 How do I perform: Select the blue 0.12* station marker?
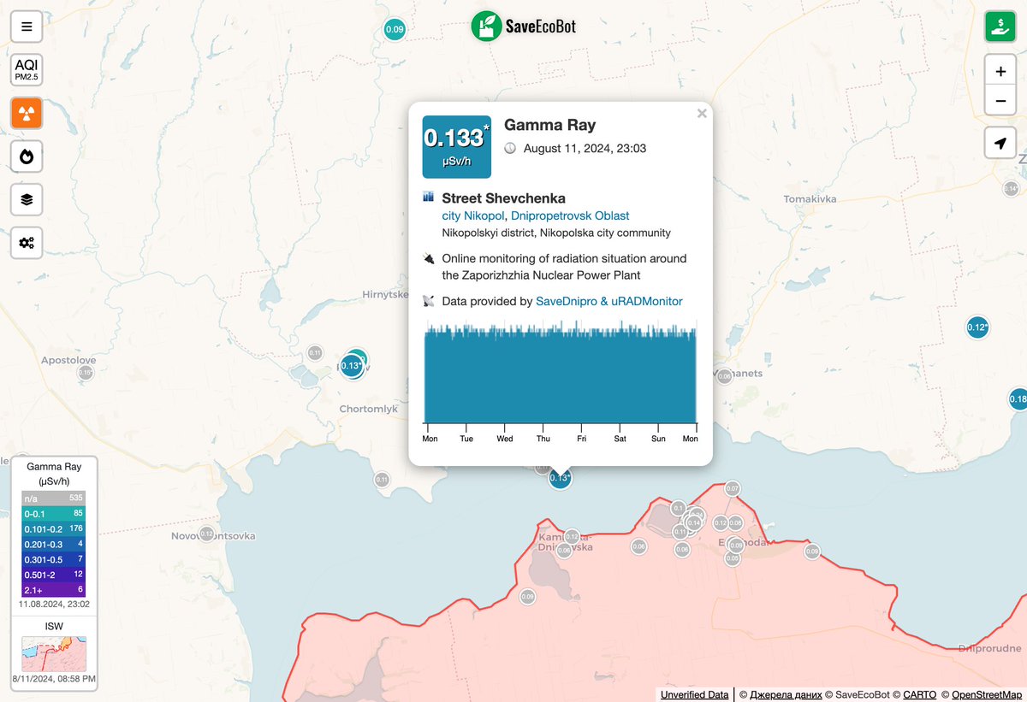pos(977,327)
